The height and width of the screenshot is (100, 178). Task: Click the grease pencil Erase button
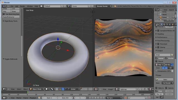pos(15,11)
